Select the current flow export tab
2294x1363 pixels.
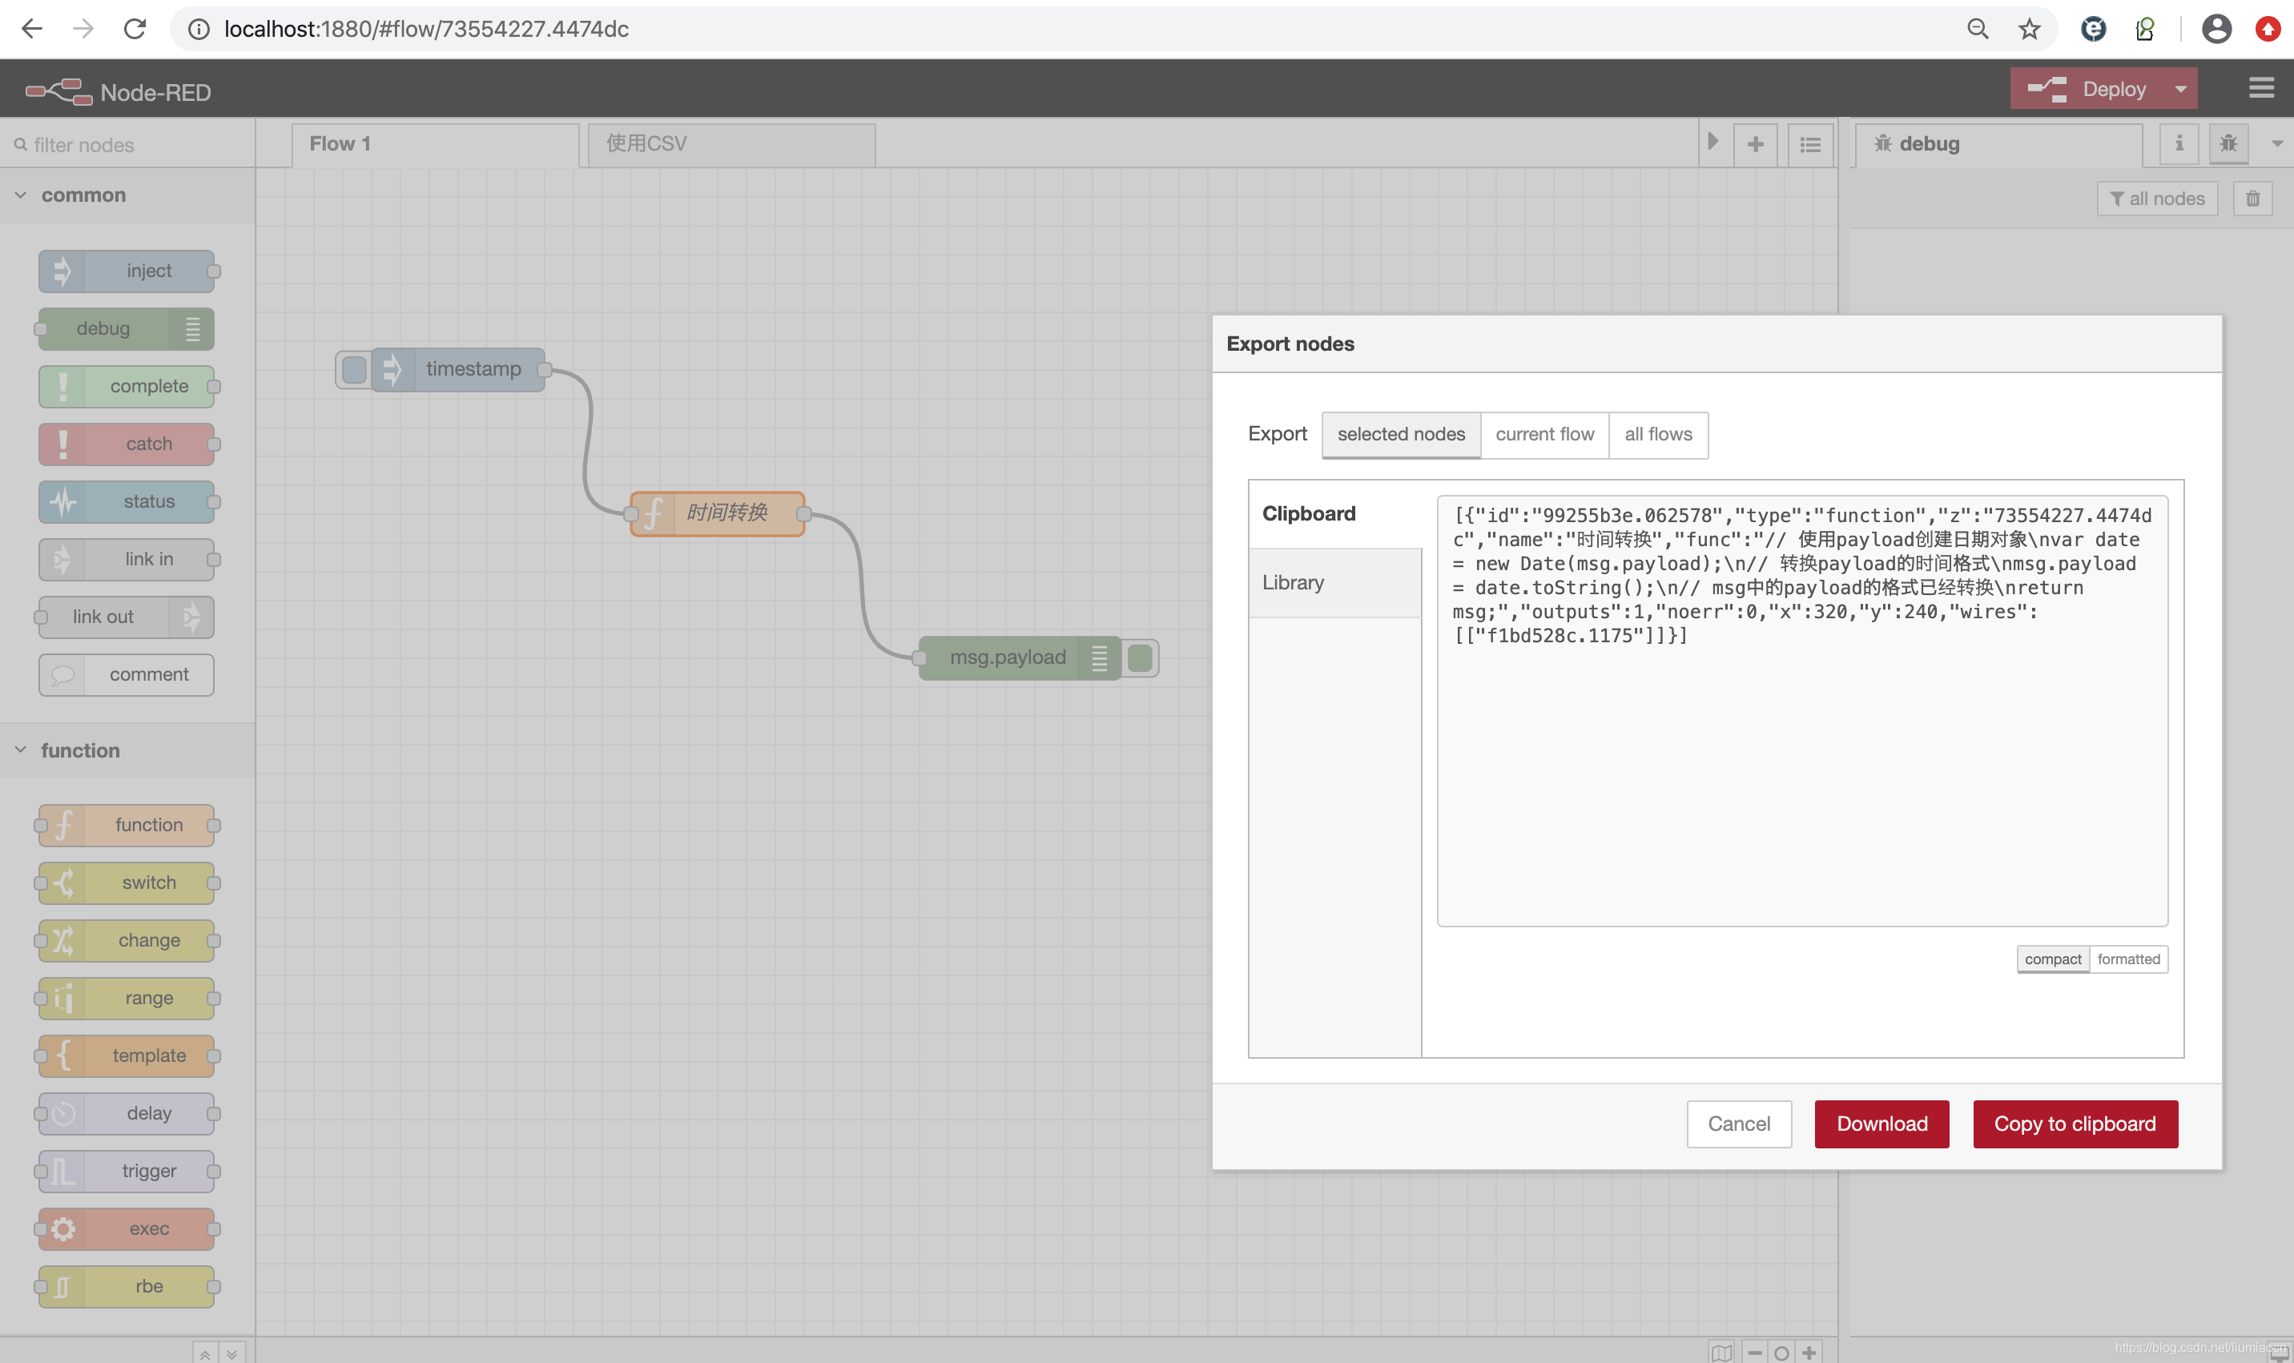pos(1544,433)
